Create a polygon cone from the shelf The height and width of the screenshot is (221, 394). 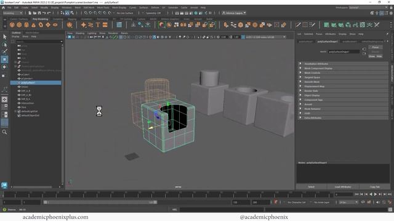pos(33,25)
